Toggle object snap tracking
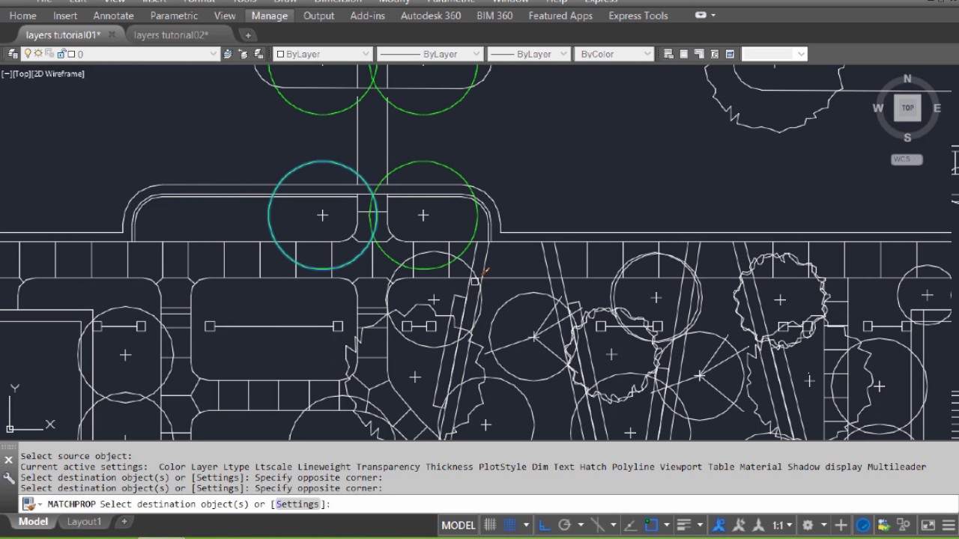 [630, 525]
